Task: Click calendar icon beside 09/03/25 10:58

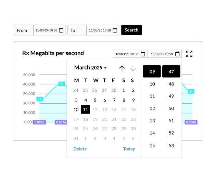Action: point(143,54)
